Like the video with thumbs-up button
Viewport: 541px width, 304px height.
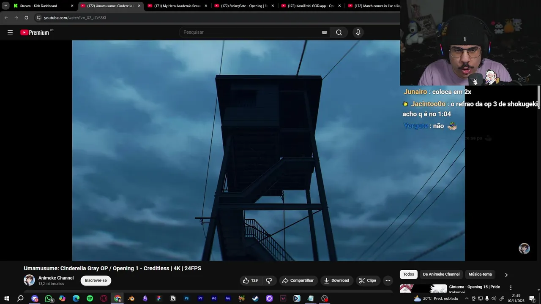251,280
